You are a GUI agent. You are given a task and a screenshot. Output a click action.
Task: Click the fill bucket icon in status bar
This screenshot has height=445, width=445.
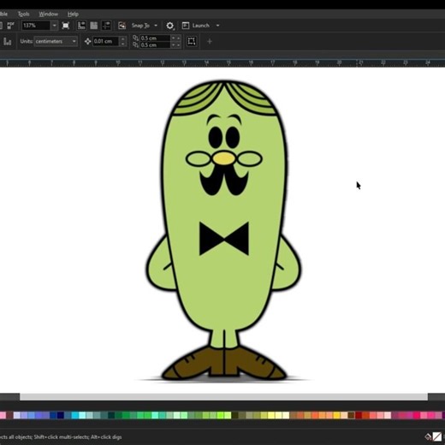point(428,436)
